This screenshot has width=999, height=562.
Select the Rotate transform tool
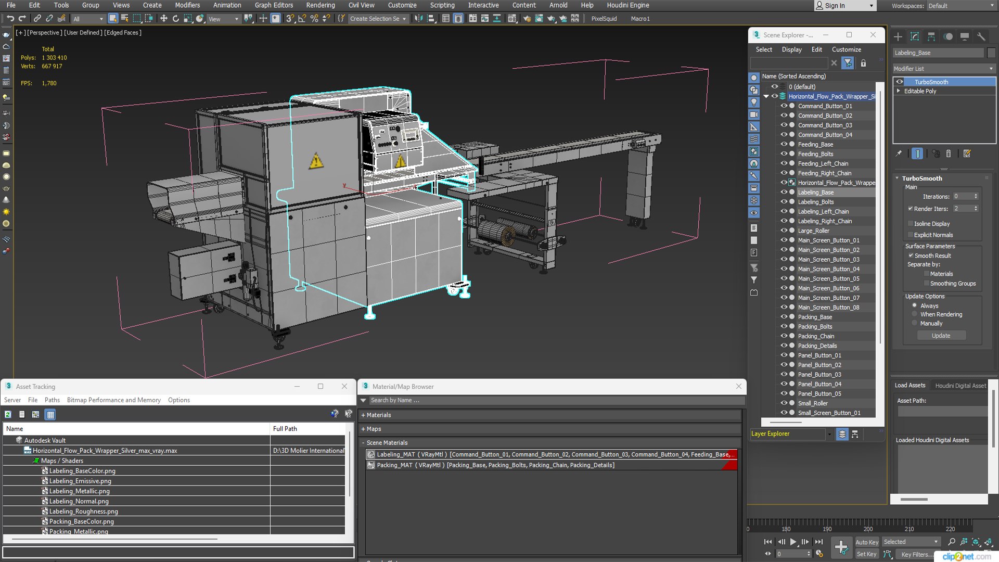(x=176, y=19)
